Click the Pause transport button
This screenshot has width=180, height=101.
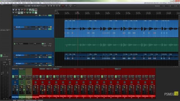pos(57,6)
